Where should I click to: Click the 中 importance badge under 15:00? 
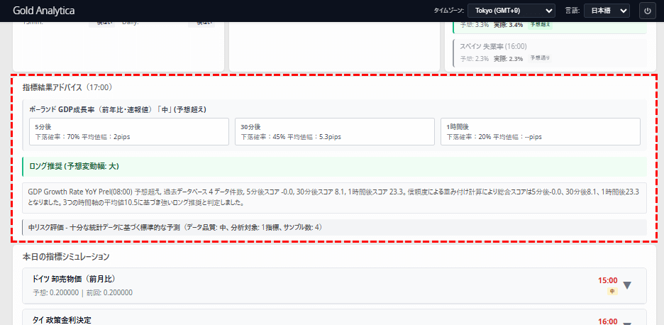coord(612,291)
